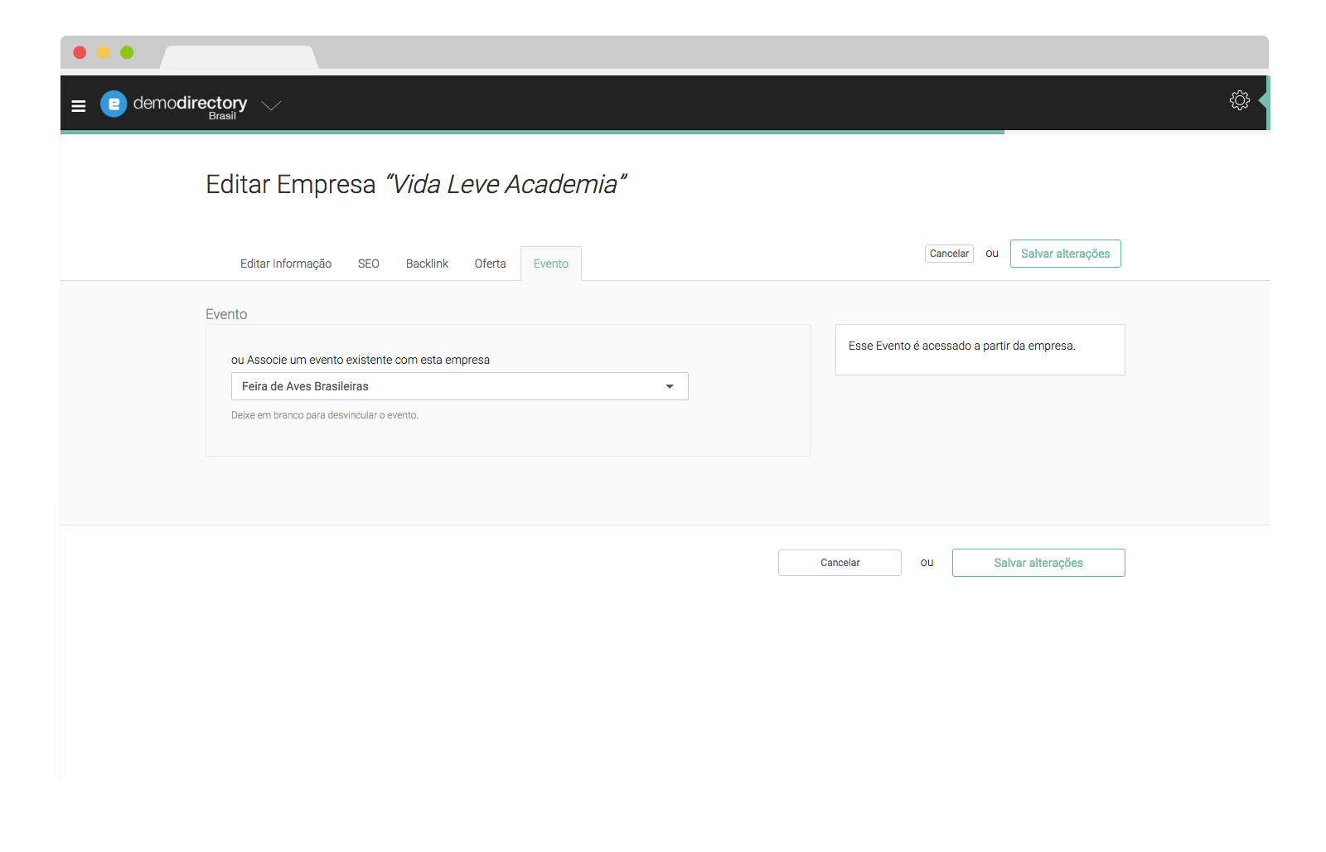Click the top Cancelar button
Viewport: 1326px width, 852px height.
[949, 254]
